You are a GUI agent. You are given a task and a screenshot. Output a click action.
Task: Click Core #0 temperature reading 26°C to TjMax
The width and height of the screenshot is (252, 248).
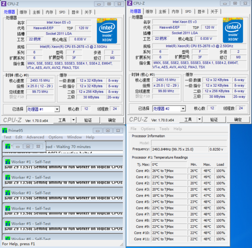click(169, 171)
